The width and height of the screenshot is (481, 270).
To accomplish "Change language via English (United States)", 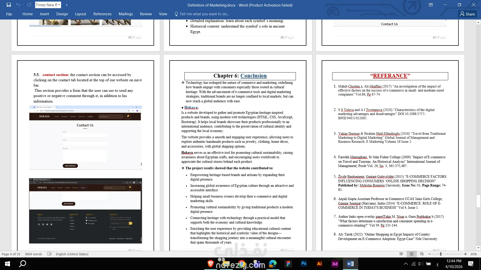I will click(72, 254).
